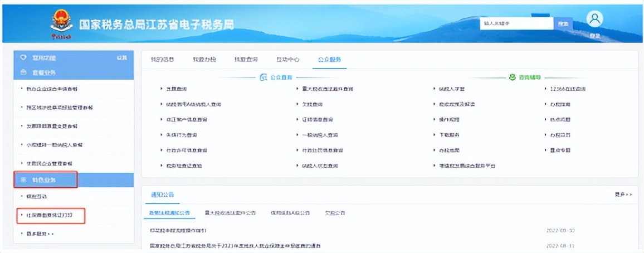Select the 通知公告 tab
This screenshot has width=644, height=253.
pos(162,194)
